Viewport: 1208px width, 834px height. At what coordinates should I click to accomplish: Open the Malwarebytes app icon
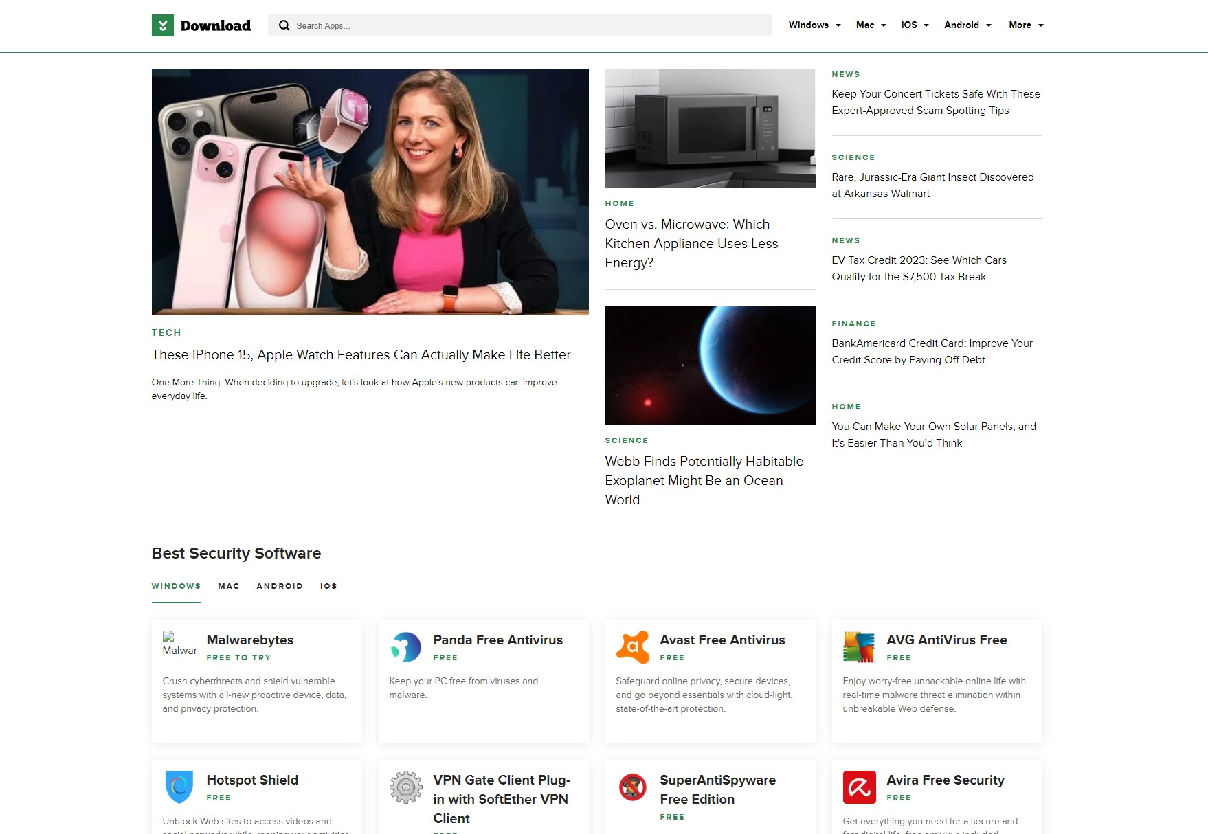point(179,644)
